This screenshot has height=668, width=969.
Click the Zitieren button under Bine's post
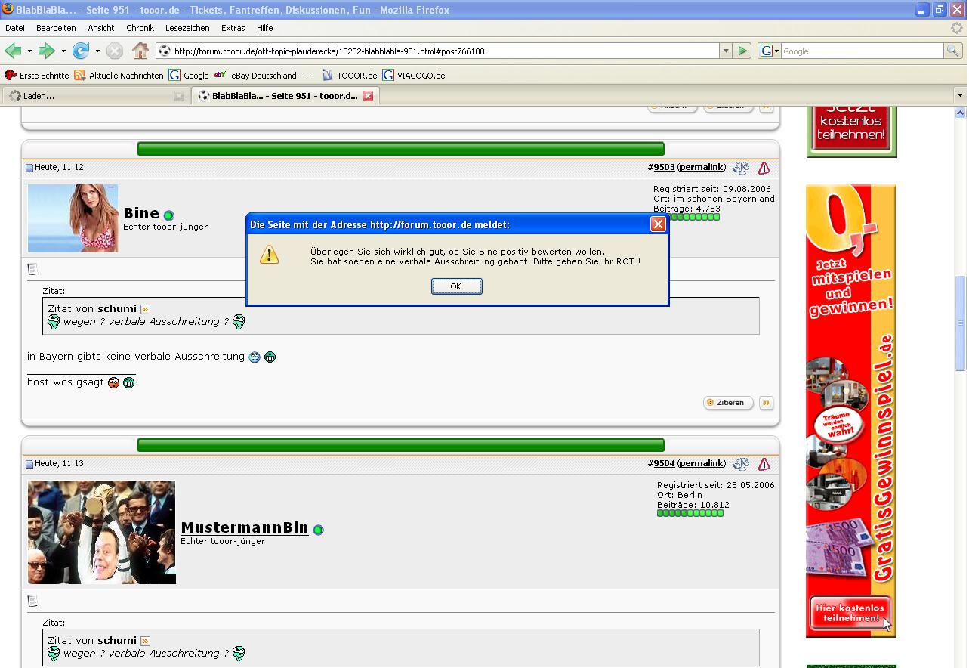point(728,403)
